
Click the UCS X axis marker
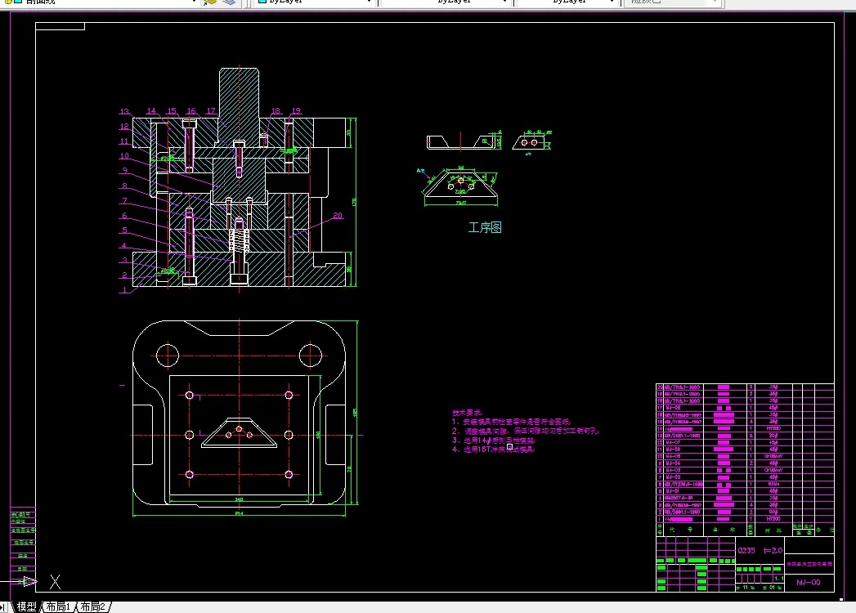click(x=55, y=582)
